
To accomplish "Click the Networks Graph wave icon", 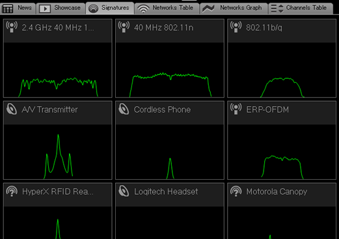I will (208, 8).
